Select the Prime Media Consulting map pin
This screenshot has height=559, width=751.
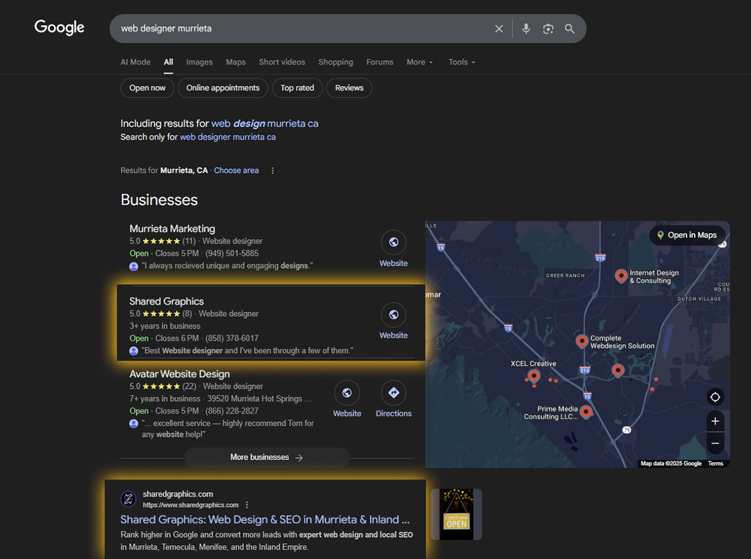click(x=586, y=411)
